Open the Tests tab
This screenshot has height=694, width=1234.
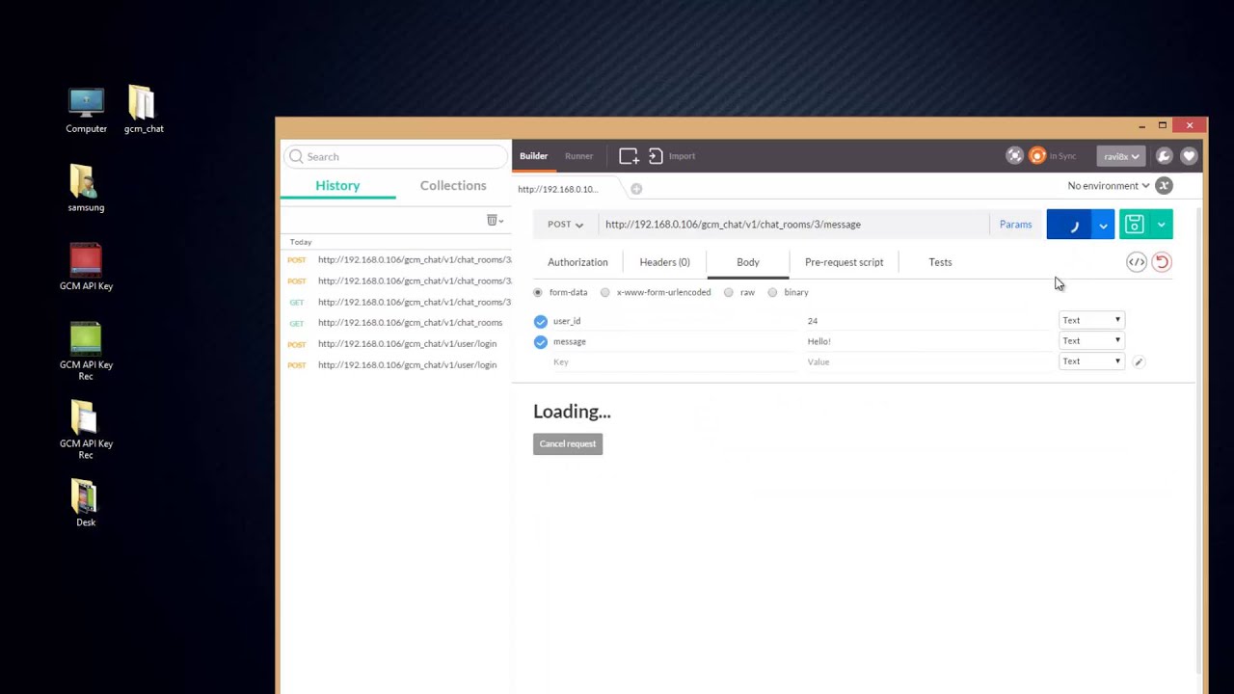click(x=940, y=262)
